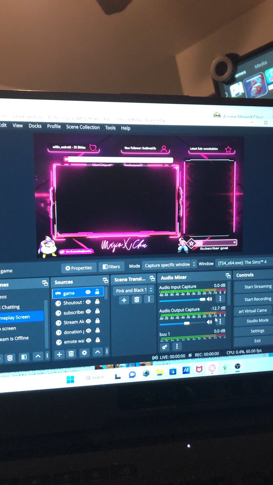Undock the Sources panel with float icon
273x485 pixels.
click(106, 280)
